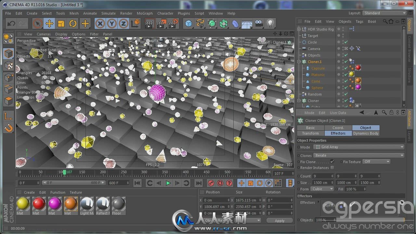
Task: Click the X Count field showing 9
Action: coord(323,176)
